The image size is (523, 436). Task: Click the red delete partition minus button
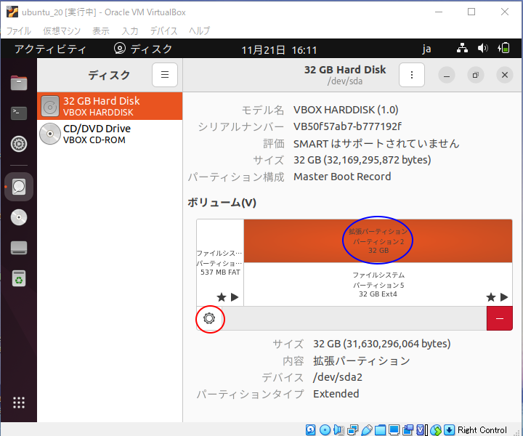499,318
